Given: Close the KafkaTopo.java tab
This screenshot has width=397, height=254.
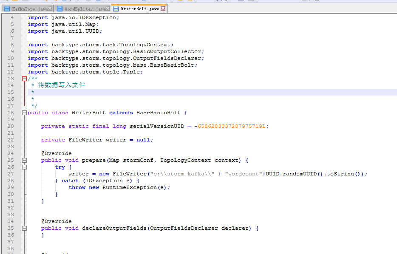Looking at the screenshot, I should [50, 8].
